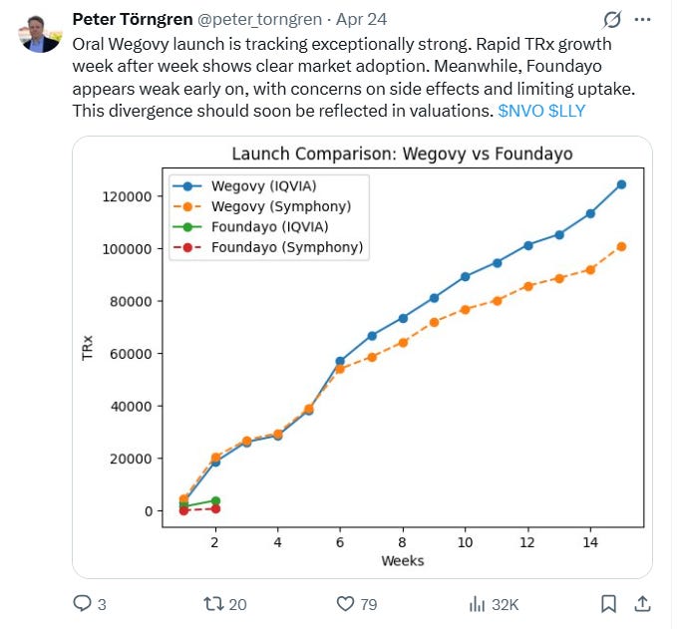View analytics via the bar chart icon
This screenshot has height=629, width=680.
(x=477, y=604)
